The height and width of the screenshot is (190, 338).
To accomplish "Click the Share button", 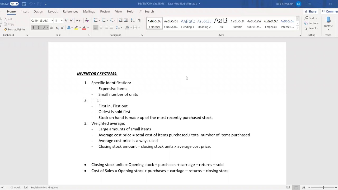I will pos(311,11).
